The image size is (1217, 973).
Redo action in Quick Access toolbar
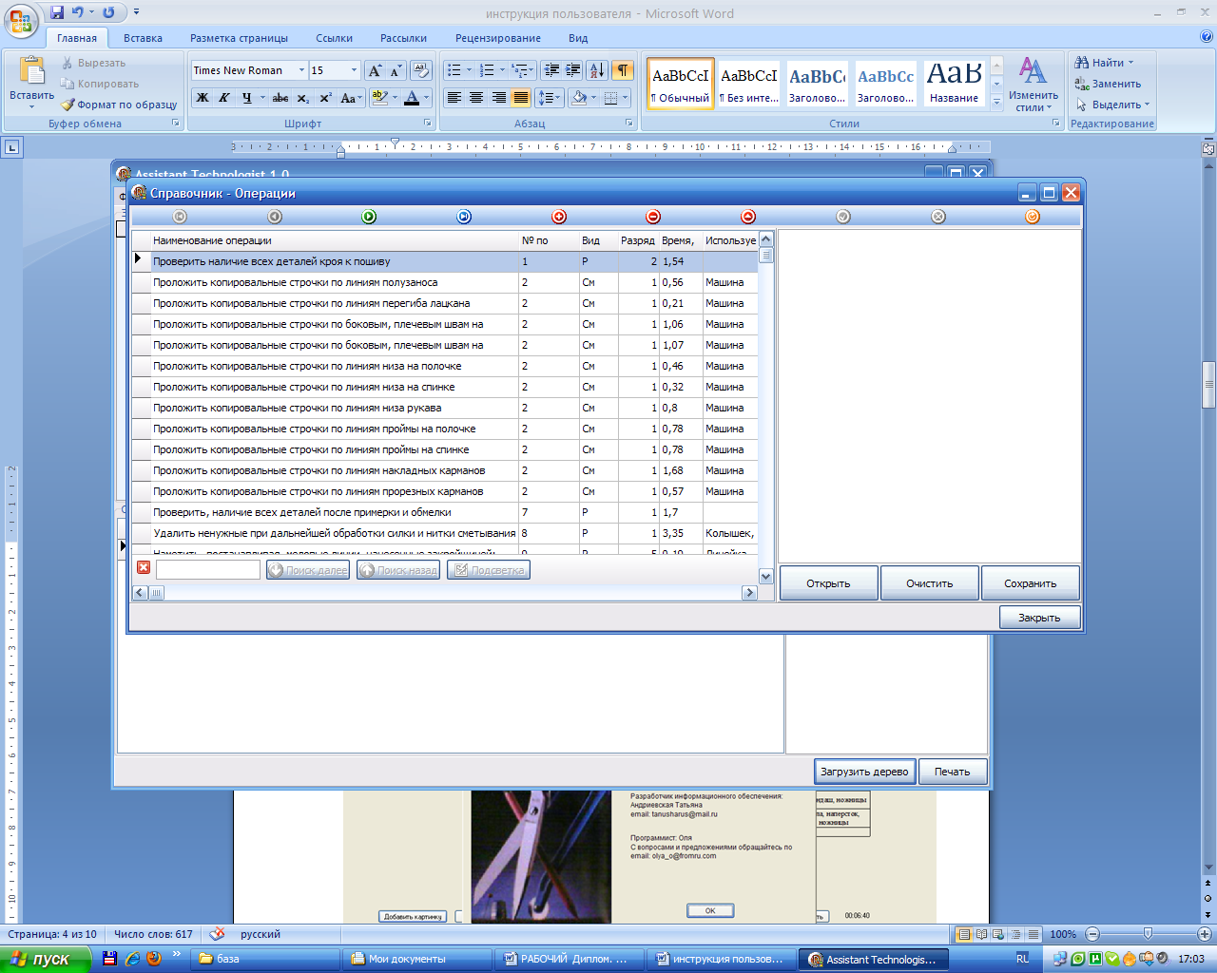[108, 12]
